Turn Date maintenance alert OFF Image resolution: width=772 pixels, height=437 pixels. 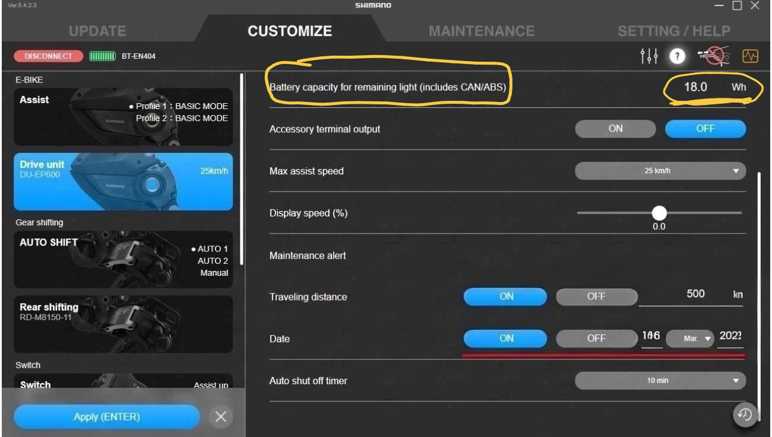click(x=596, y=338)
